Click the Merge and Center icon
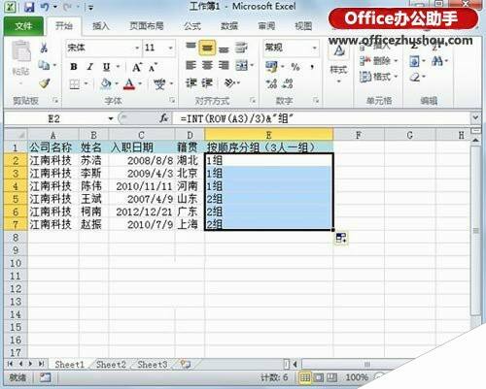 tap(242, 66)
